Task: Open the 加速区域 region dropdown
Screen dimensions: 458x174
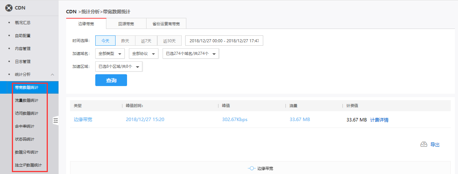Action: coord(119,67)
